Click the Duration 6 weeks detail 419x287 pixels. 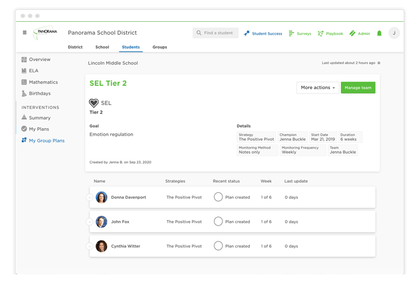pyautogui.click(x=350, y=137)
